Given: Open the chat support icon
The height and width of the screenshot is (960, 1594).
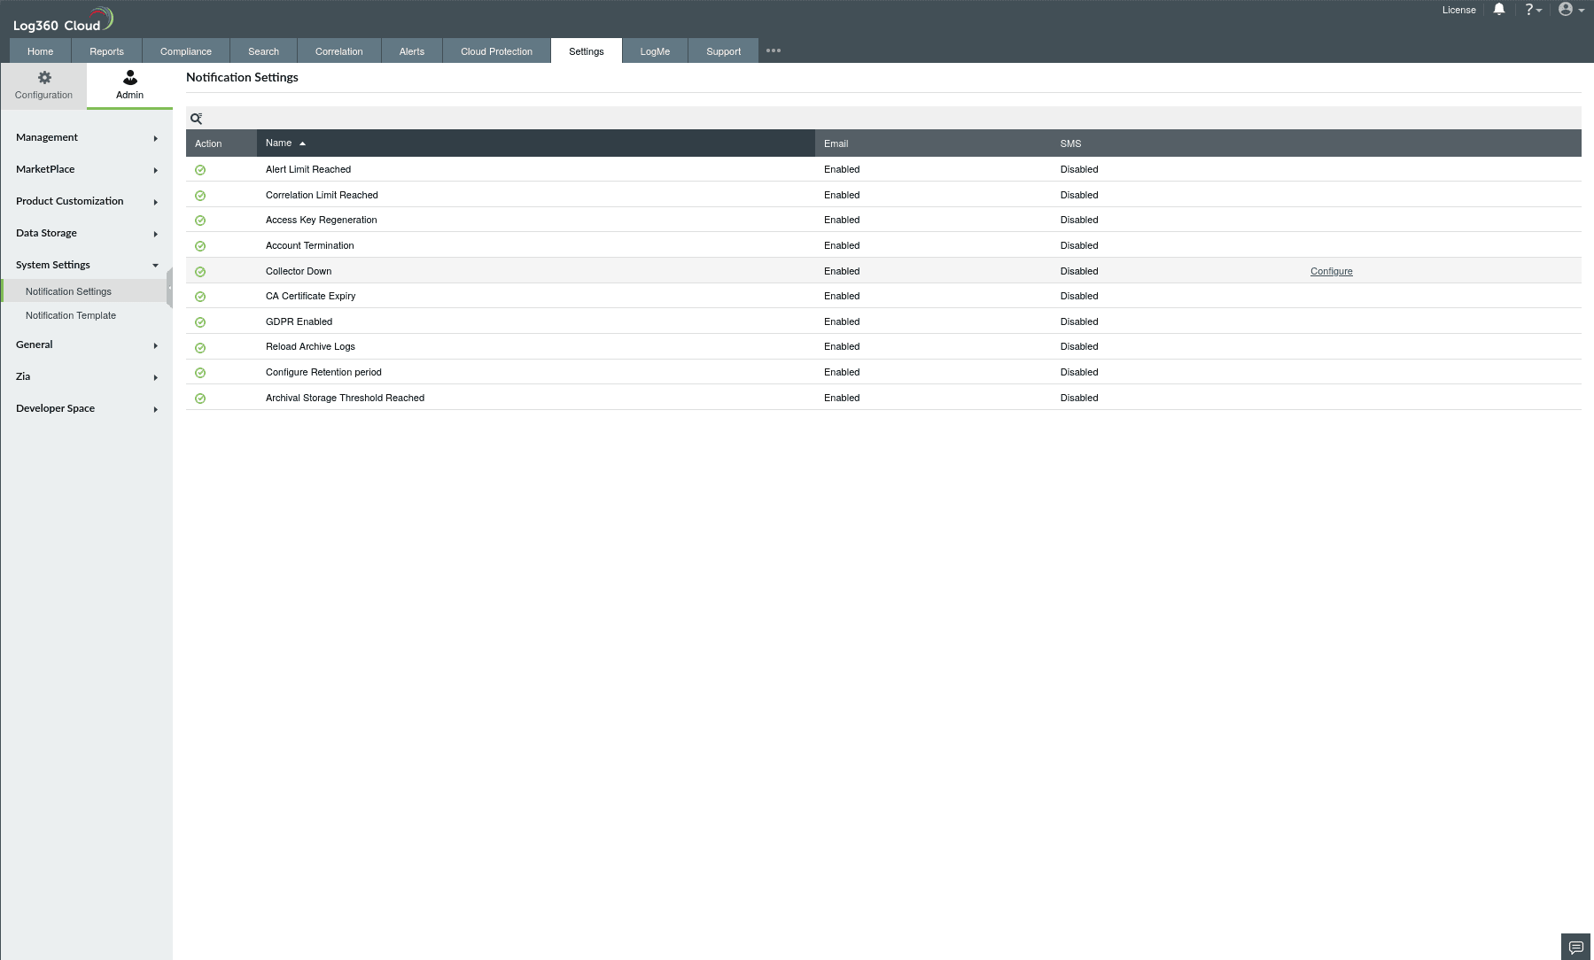Looking at the screenshot, I should 1575,947.
